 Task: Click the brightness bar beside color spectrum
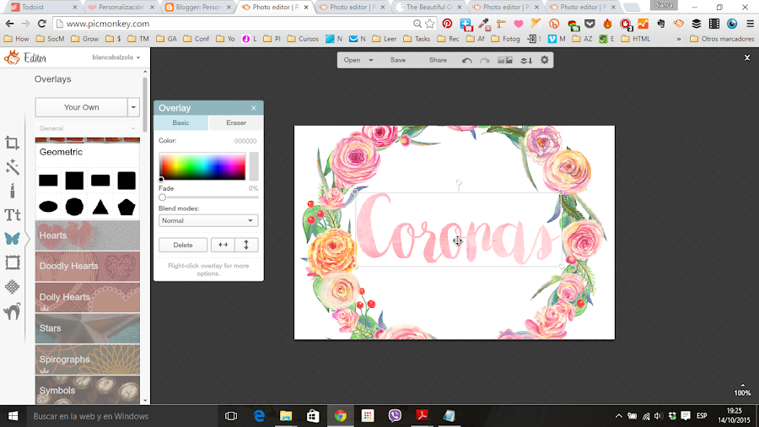pyautogui.click(x=254, y=166)
